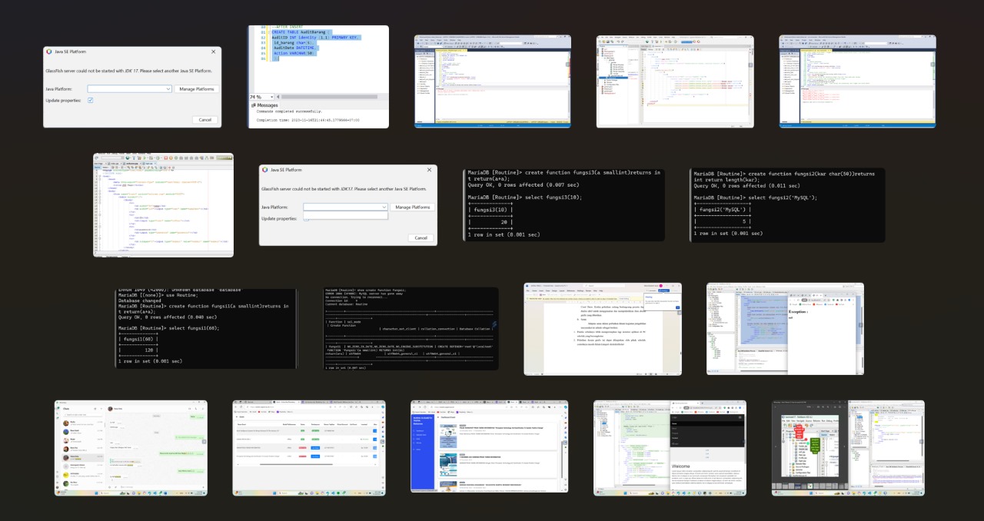Open the 'show create function' terminal output screenshot
984x521 pixels.
tap(411, 329)
